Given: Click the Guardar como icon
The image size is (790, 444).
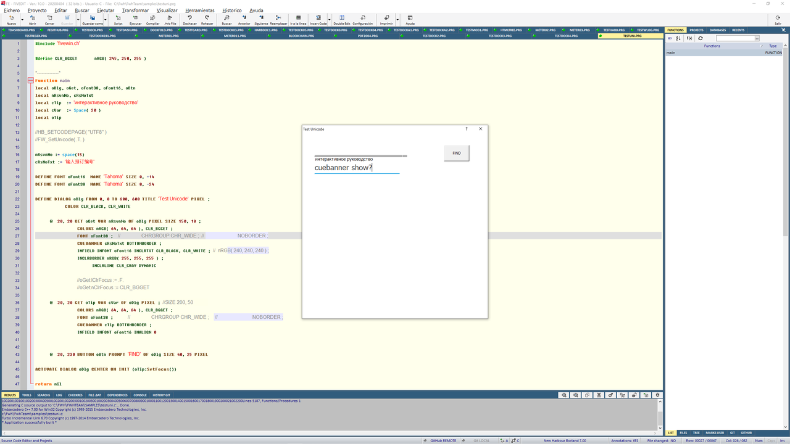Looking at the screenshot, I should pyautogui.click(x=93, y=19).
